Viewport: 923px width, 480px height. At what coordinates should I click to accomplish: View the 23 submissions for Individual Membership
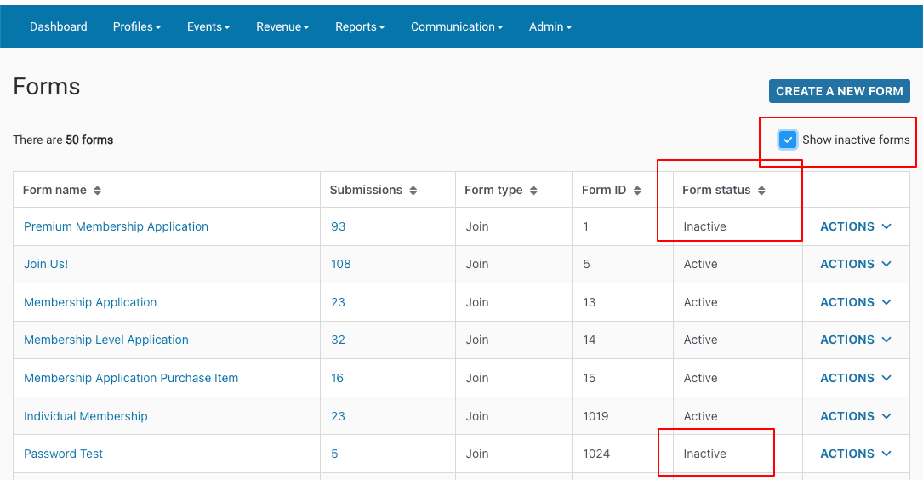[338, 416]
